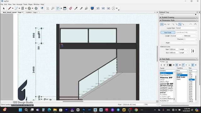
Task: Open the Leader Style dropdown
Action: [186, 28]
